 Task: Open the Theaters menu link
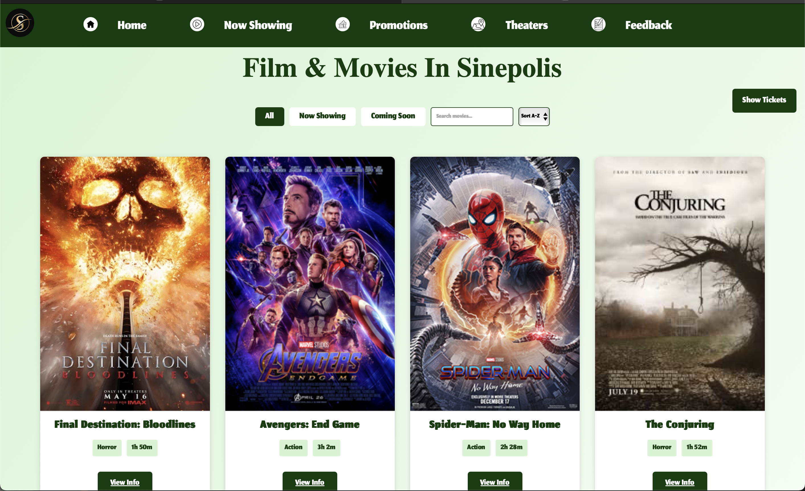(527, 25)
